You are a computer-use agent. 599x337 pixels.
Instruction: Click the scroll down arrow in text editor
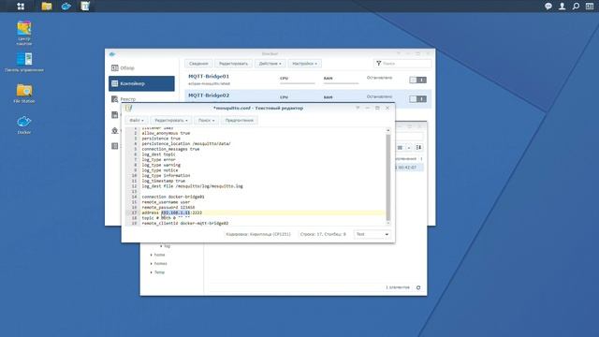tap(388, 223)
